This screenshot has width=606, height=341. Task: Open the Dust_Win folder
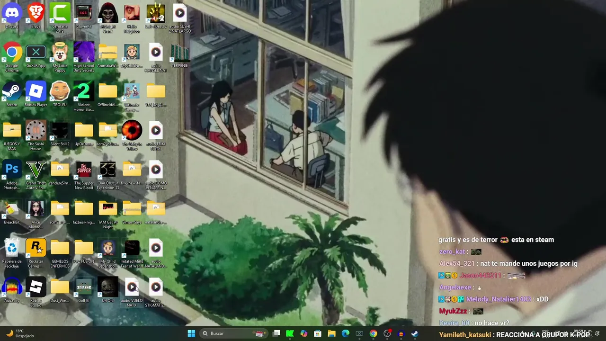pos(60,291)
